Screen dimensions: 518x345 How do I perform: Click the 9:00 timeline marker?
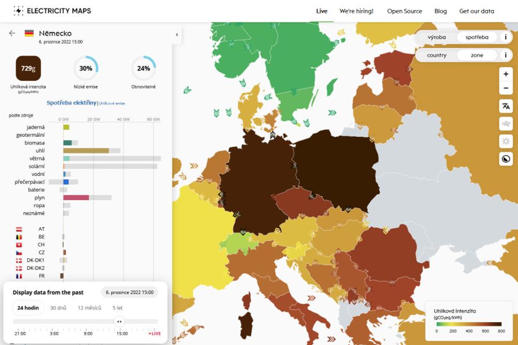88,333
